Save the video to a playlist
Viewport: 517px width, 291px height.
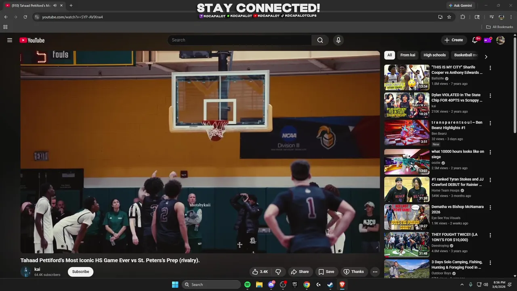[x=326, y=272]
